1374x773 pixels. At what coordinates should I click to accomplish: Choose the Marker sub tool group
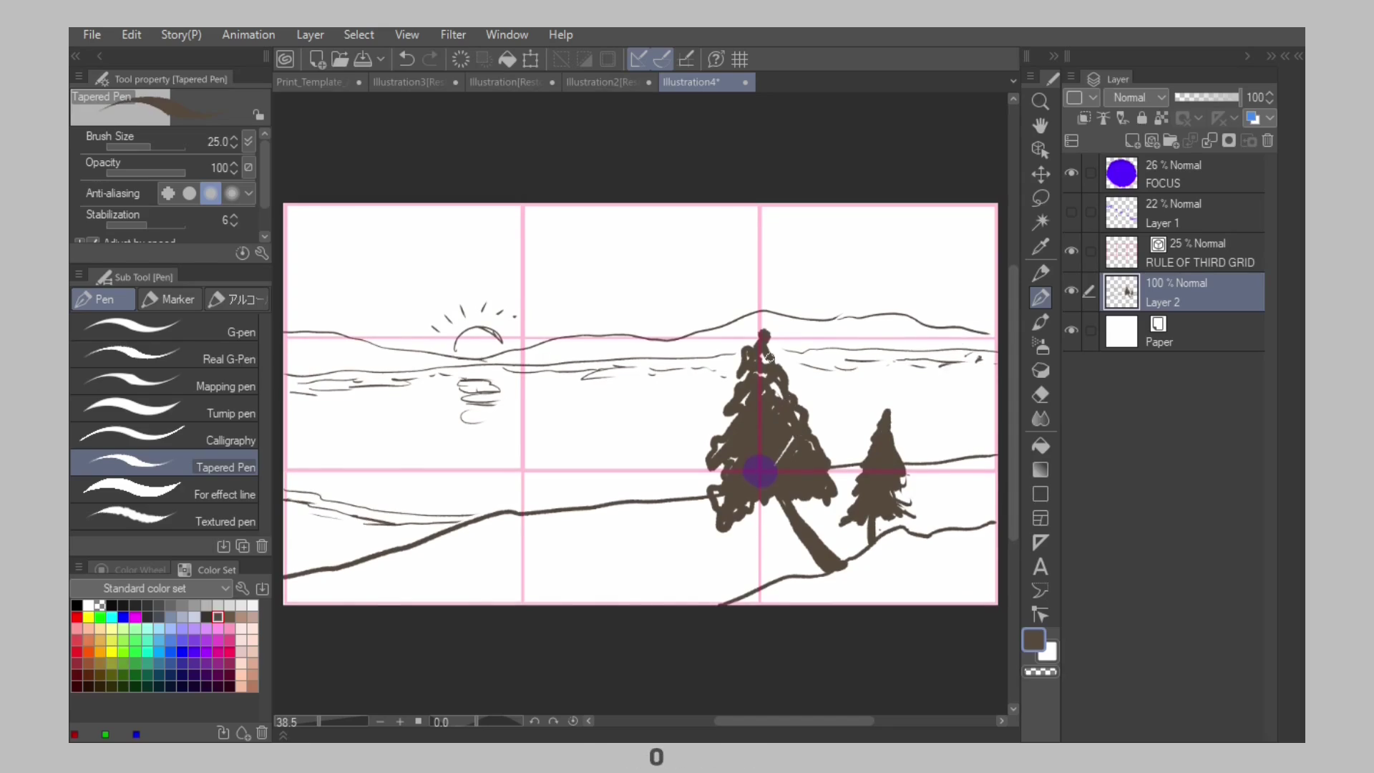[169, 299]
